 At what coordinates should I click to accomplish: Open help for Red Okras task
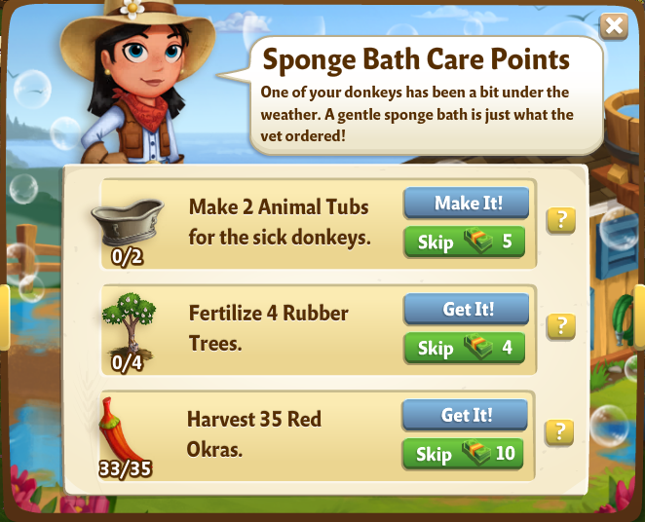[559, 432]
